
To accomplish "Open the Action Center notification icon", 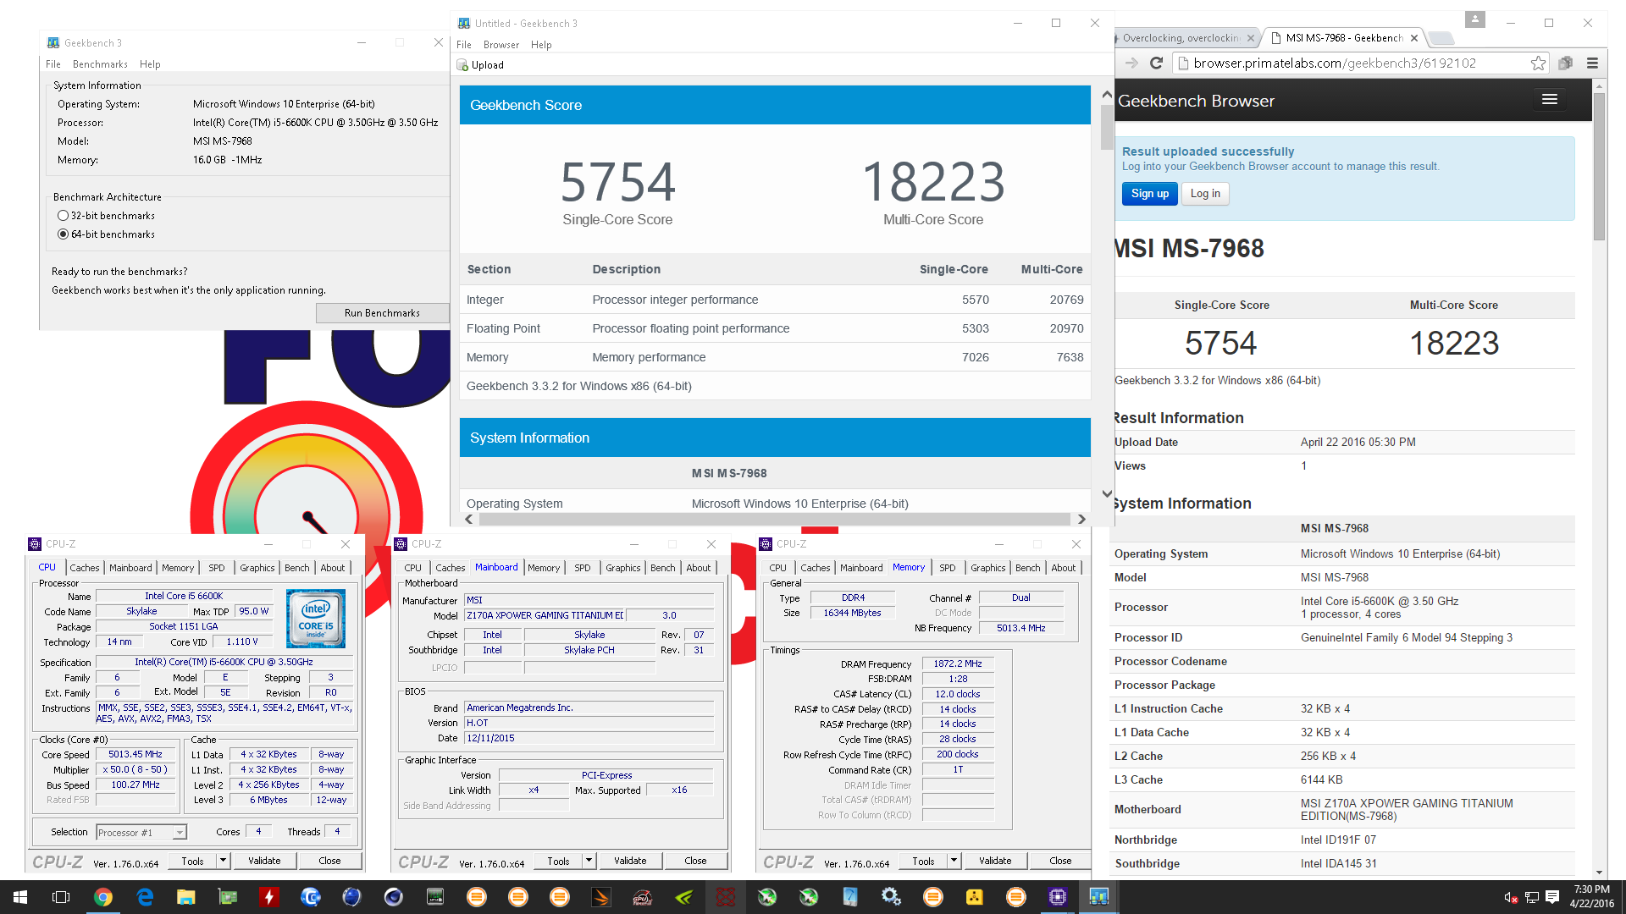I will point(1552,897).
